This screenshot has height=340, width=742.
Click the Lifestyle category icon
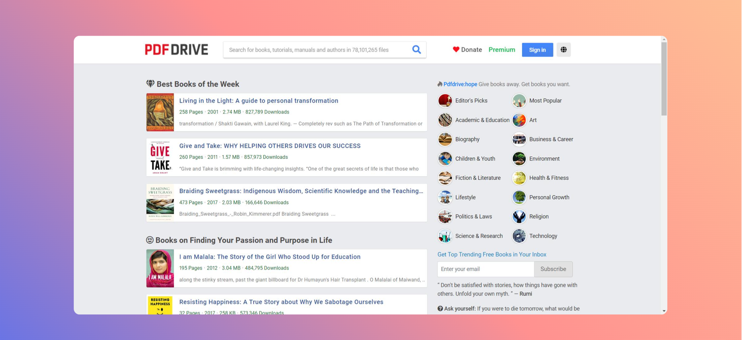[445, 197]
